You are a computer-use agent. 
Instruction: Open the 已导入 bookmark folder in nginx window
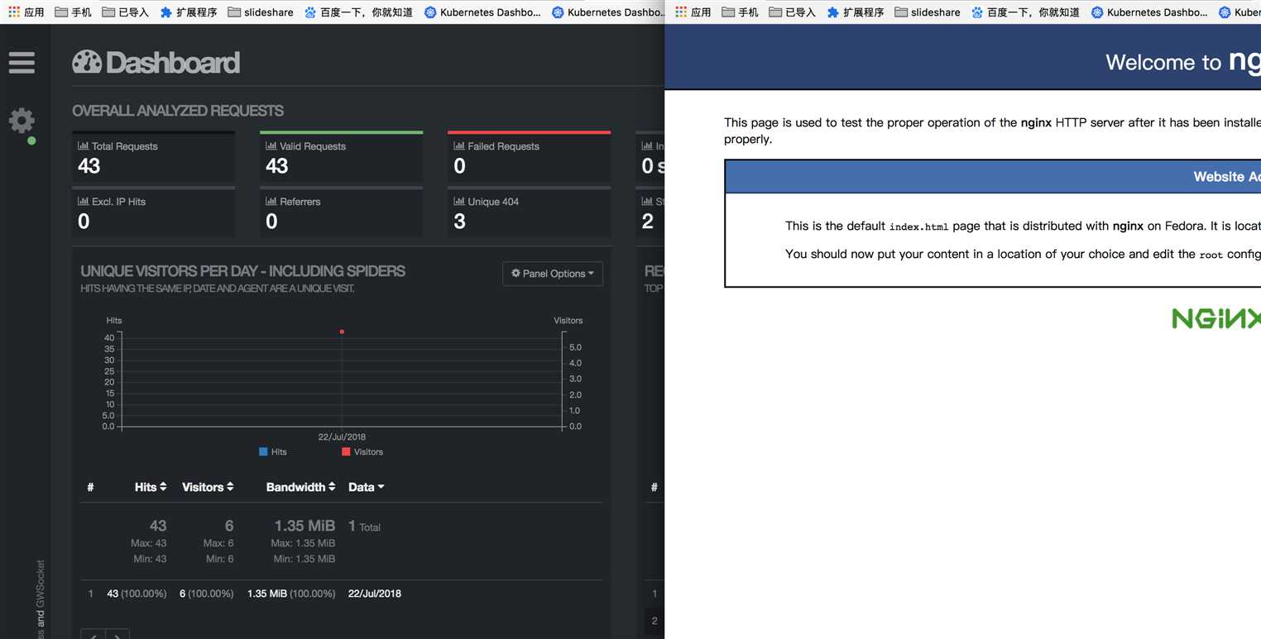pos(792,12)
